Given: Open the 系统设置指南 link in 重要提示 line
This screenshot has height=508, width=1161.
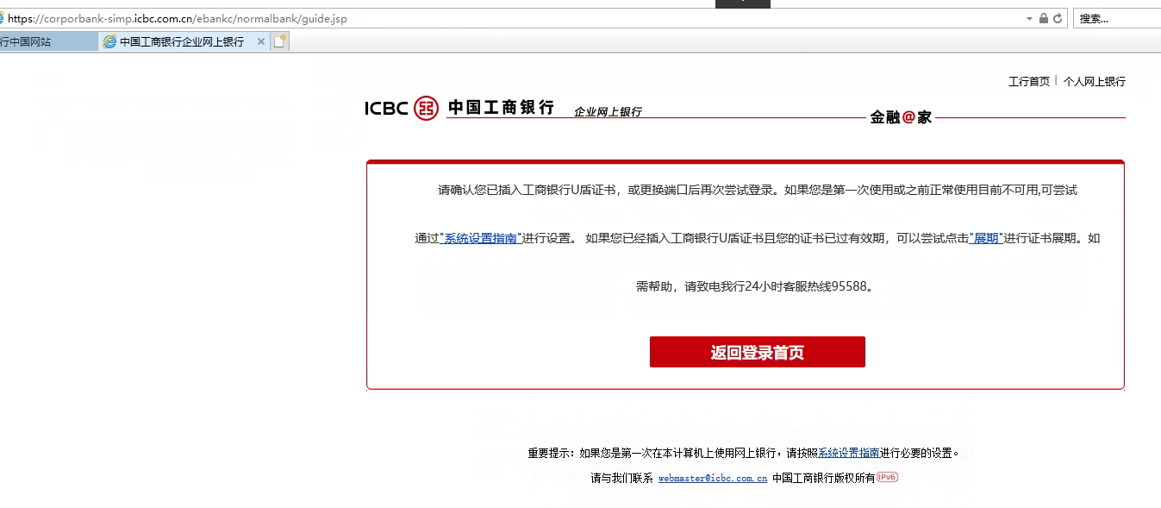Looking at the screenshot, I should pyautogui.click(x=848, y=453).
